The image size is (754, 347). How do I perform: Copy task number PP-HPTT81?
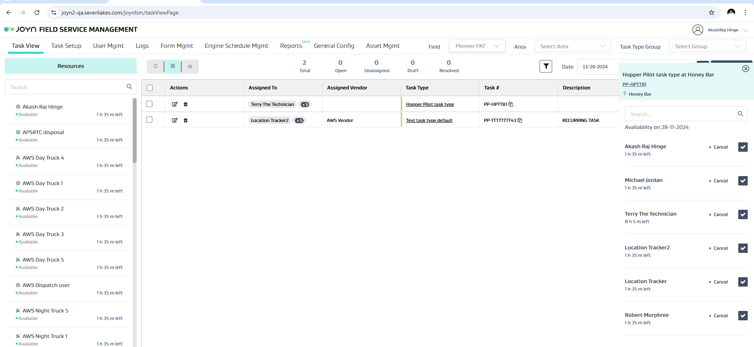(511, 104)
